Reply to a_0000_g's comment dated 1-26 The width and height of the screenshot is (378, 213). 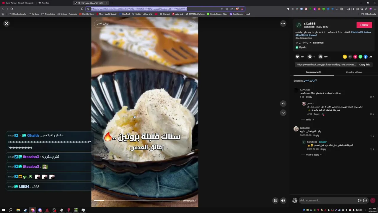(x=309, y=97)
